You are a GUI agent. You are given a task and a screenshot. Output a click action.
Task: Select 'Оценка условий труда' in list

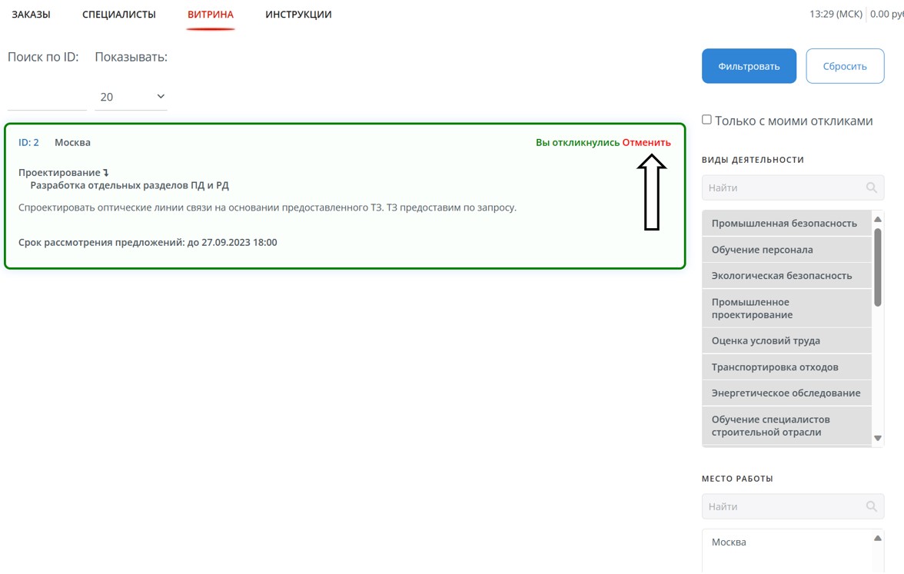pos(766,340)
